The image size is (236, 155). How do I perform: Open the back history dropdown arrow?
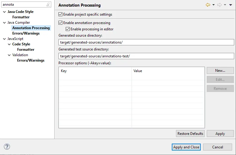(x=213, y=5)
